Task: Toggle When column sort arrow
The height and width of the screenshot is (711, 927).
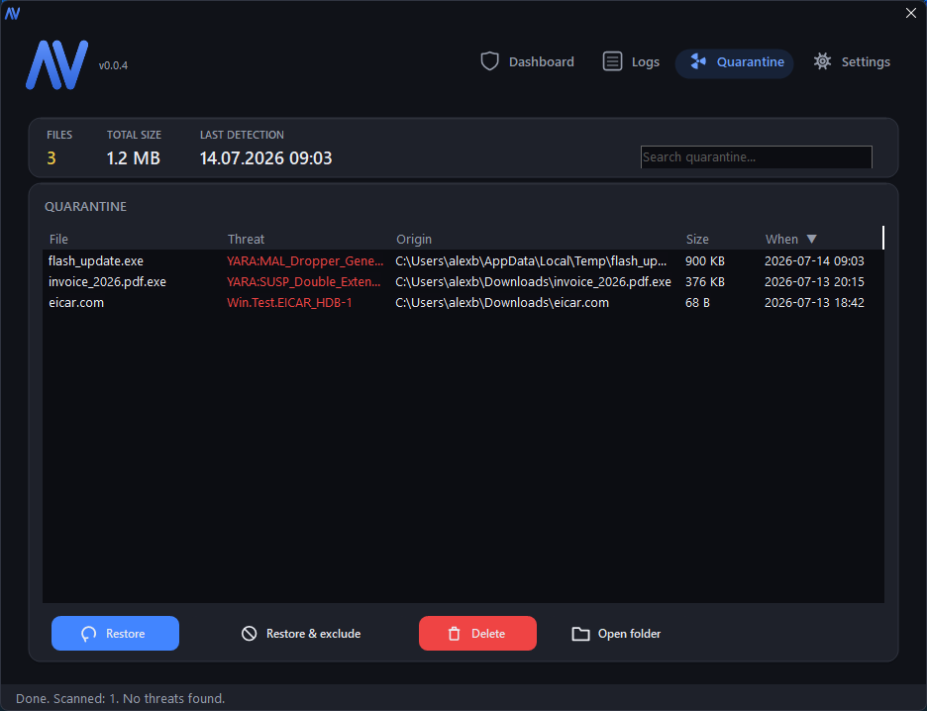Action: coord(812,239)
